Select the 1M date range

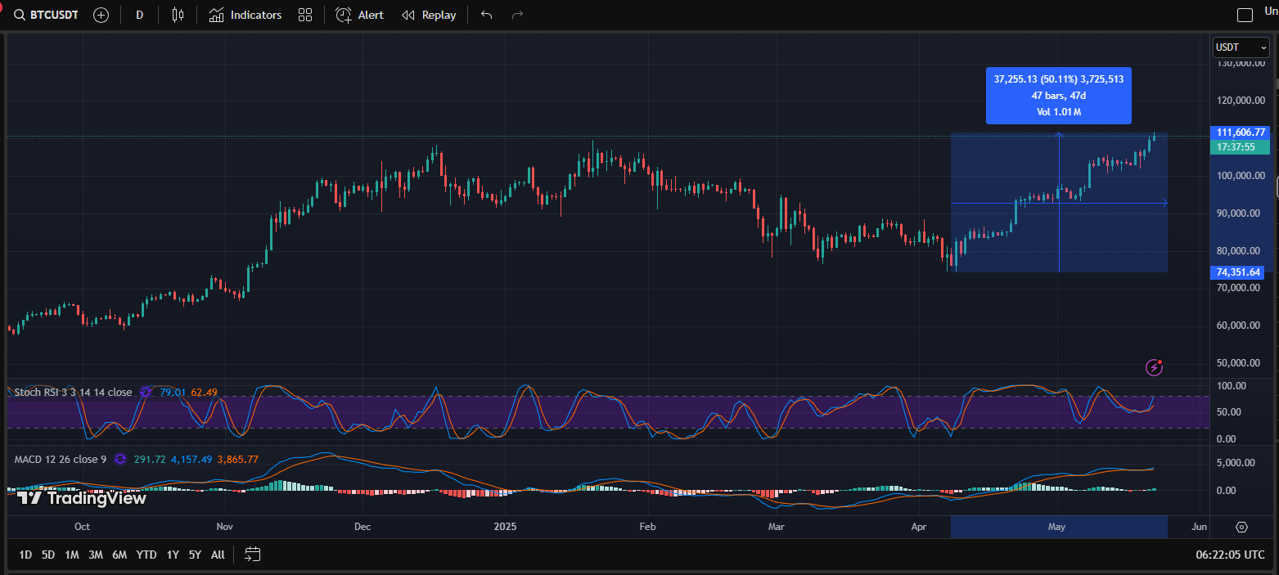pos(72,555)
